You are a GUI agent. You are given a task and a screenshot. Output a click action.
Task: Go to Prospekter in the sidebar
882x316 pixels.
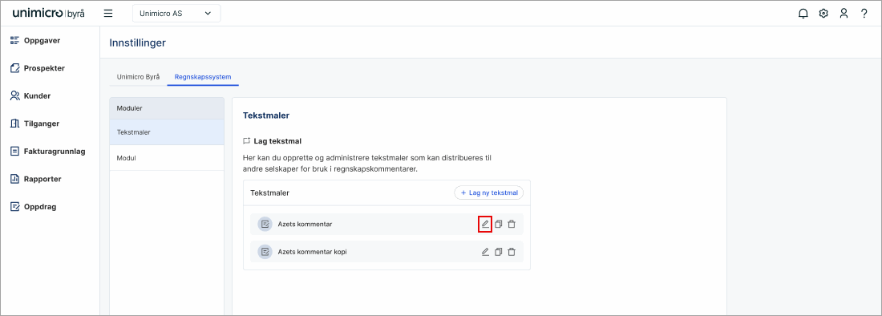coord(44,68)
